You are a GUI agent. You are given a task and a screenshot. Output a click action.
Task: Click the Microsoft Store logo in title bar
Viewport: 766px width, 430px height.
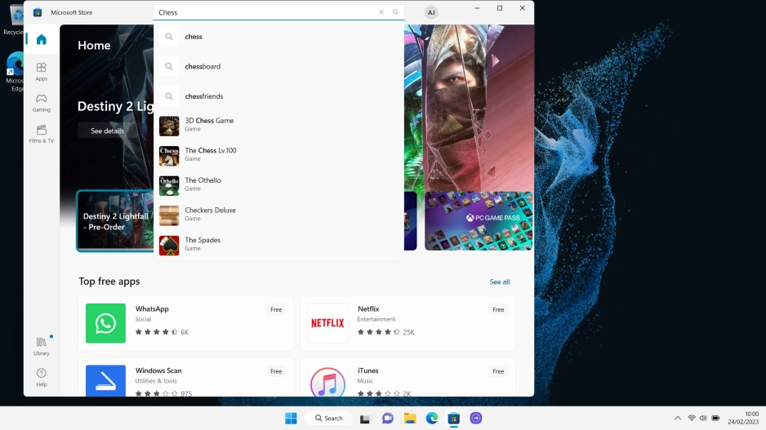point(38,13)
